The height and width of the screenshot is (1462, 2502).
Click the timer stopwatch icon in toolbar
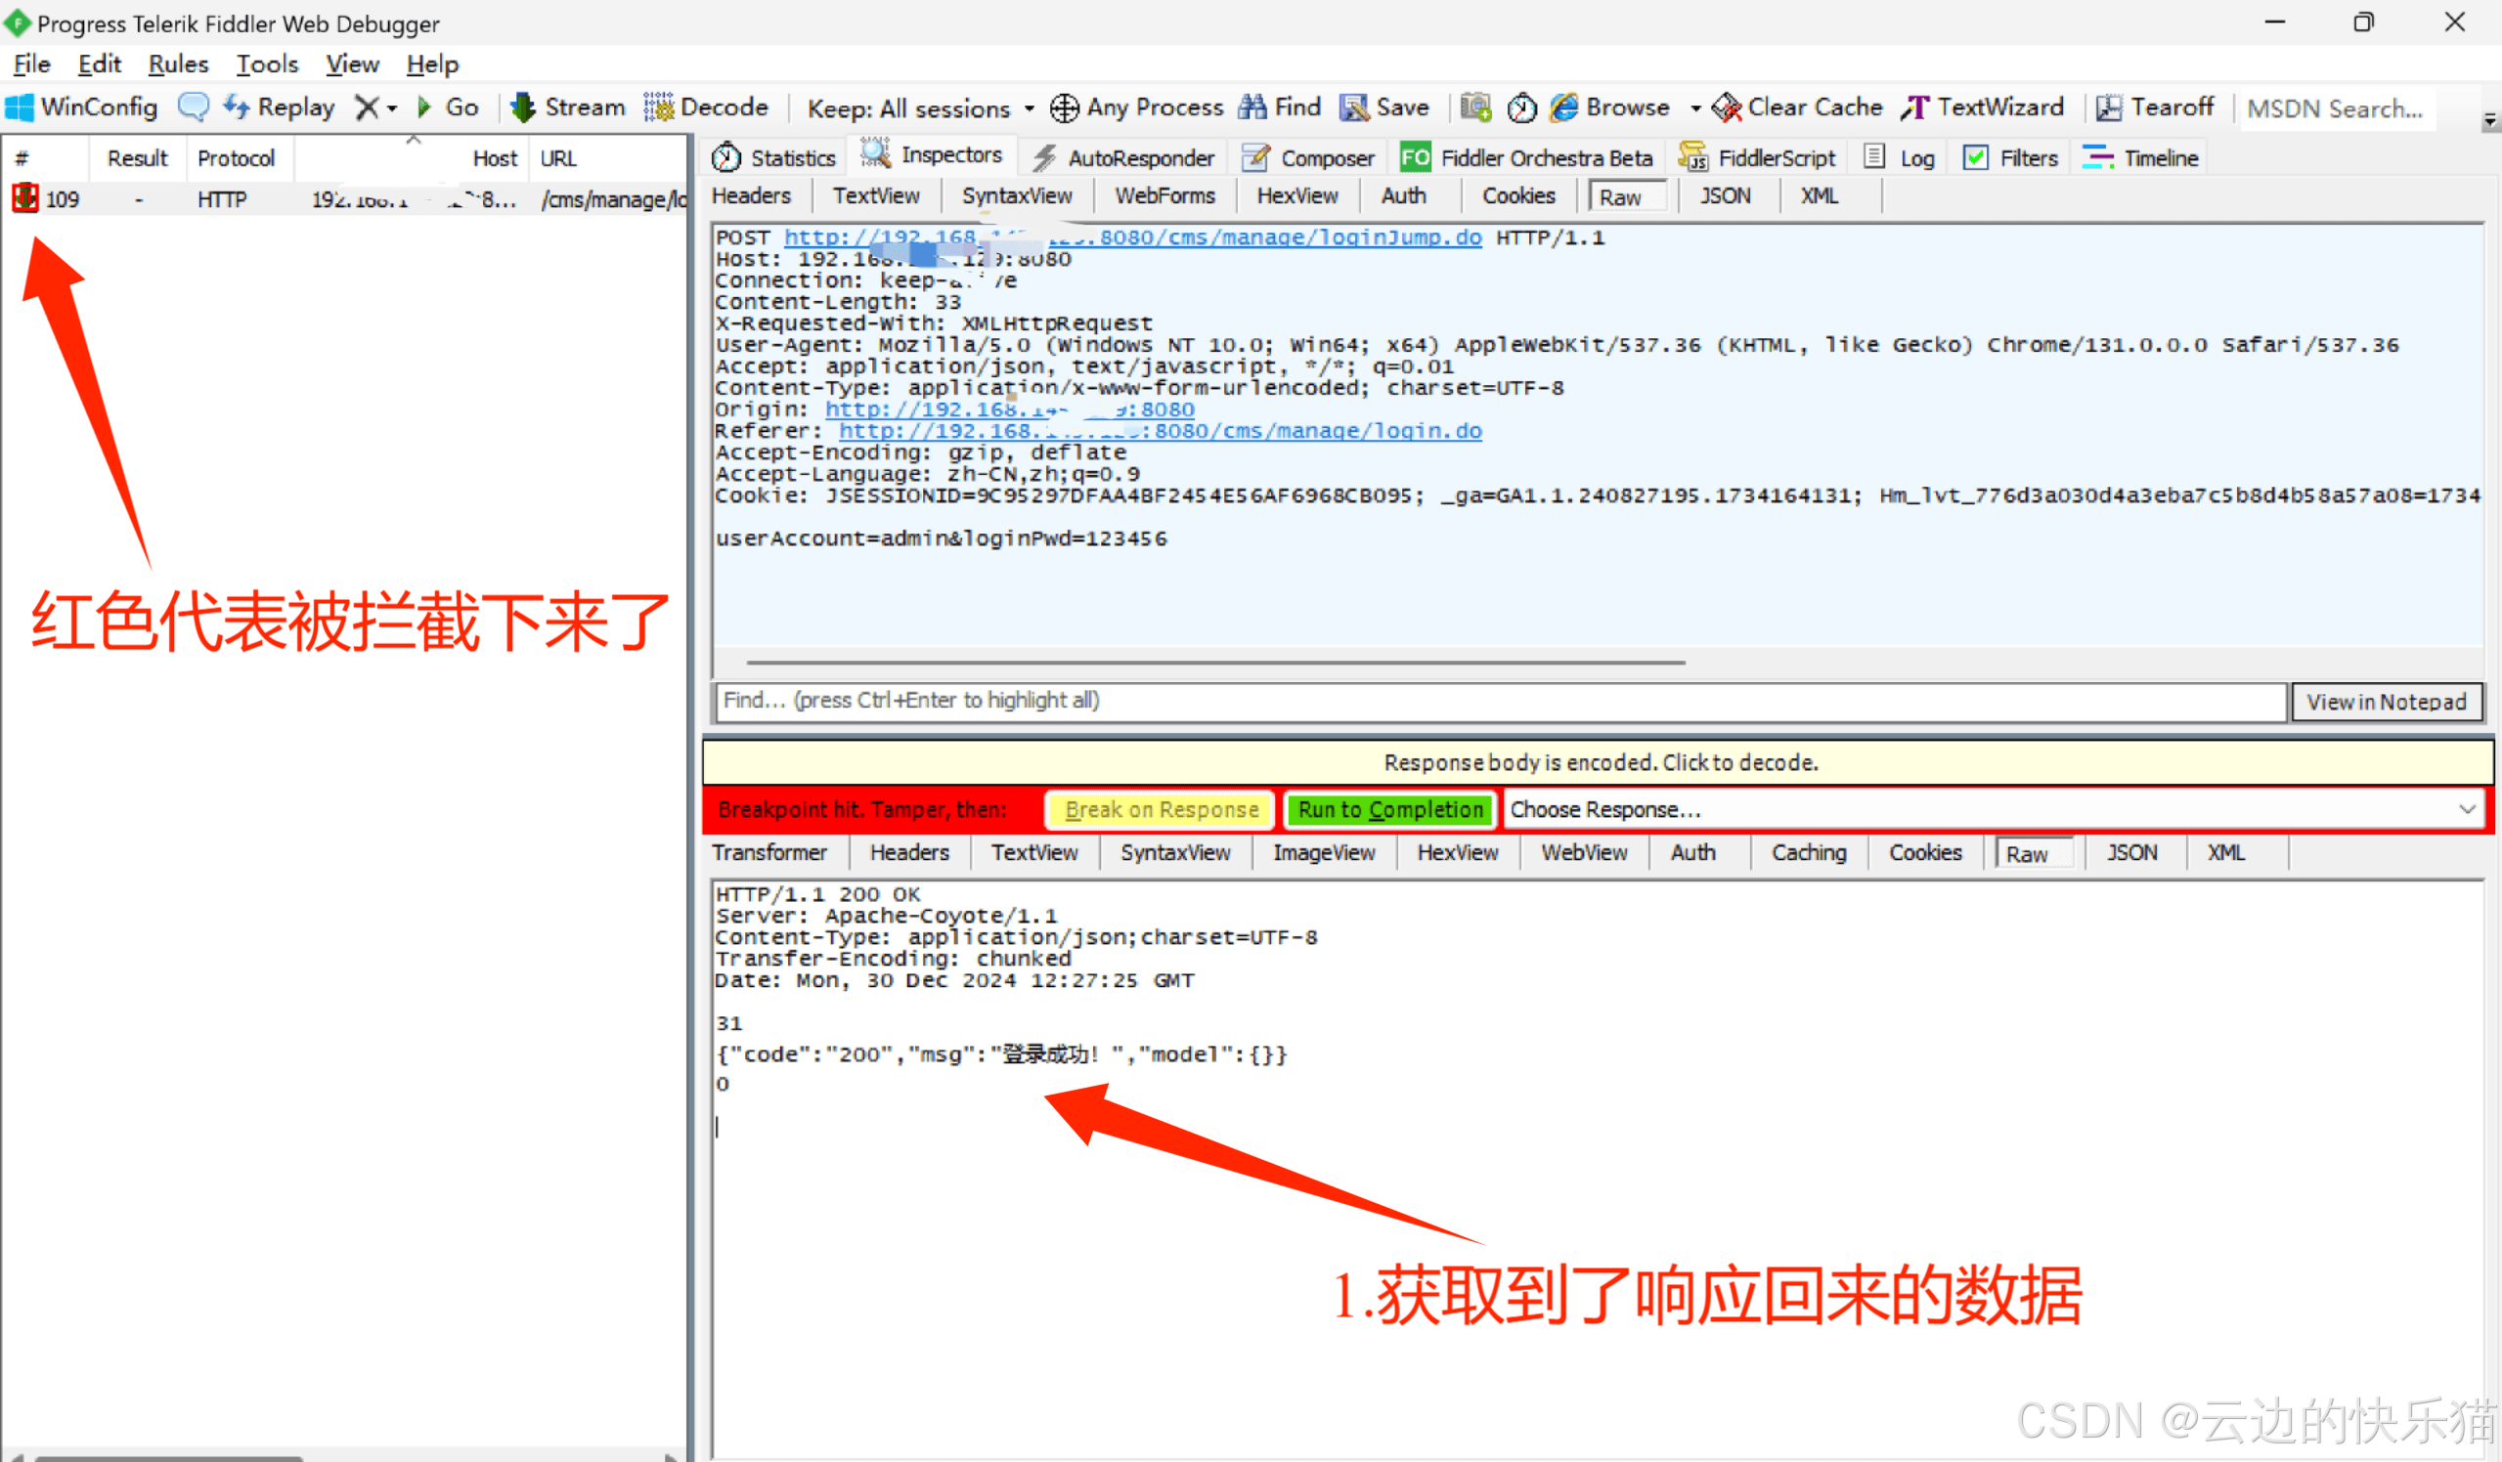tap(1521, 107)
